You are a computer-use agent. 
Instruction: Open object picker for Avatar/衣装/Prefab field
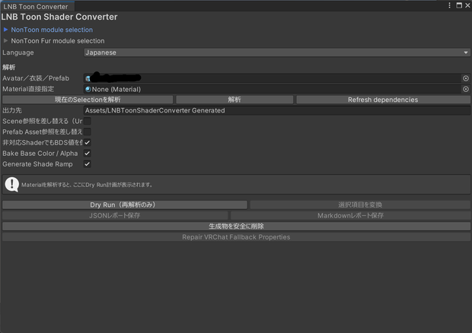[466, 78]
